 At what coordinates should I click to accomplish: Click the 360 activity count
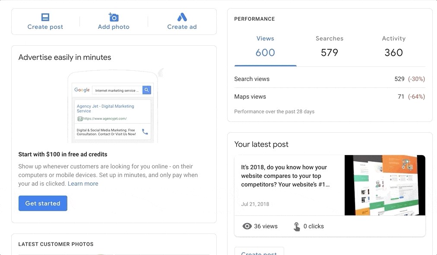pyautogui.click(x=393, y=53)
